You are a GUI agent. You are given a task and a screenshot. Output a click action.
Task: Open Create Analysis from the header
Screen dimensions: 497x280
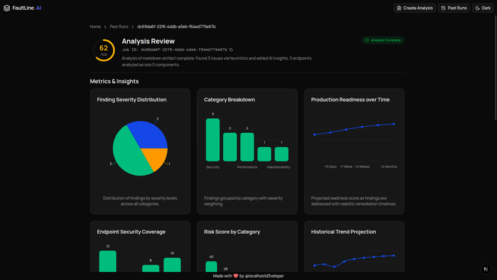coord(414,8)
